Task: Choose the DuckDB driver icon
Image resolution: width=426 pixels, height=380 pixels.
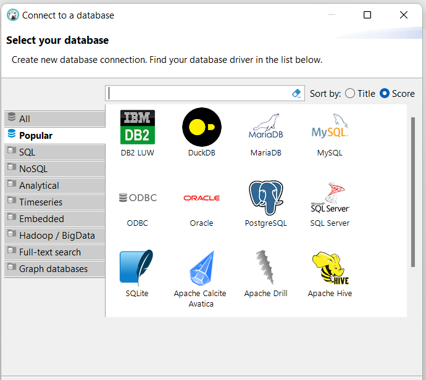Action: pyautogui.click(x=201, y=128)
